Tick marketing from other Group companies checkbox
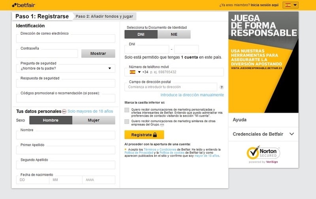The image size is (316, 199). (x=127, y=122)
